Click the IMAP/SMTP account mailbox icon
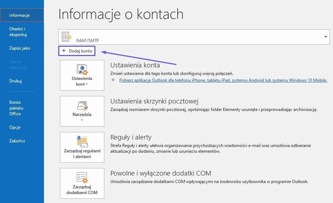This screenshot has height=203, width=333. coord(66,37)
